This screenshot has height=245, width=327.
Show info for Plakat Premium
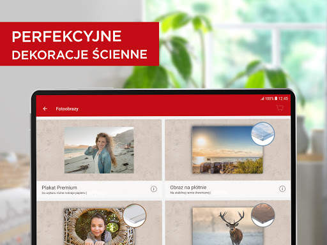pyautogui.click(x=154, y=189)
